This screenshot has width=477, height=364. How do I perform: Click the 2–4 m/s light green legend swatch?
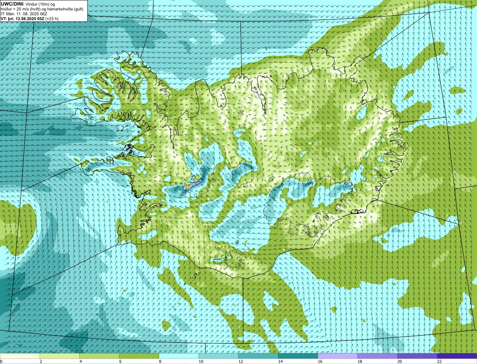click(x=60, y=356)
